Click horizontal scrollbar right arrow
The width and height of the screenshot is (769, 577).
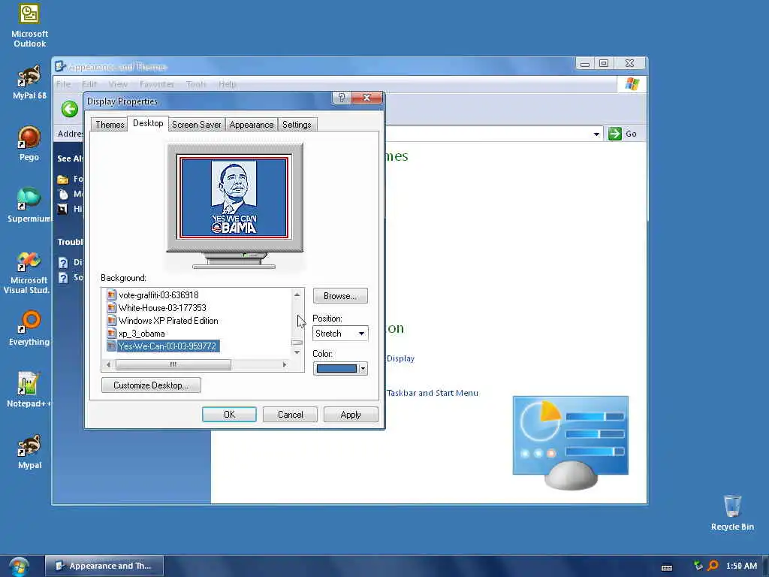[x=285, y=364]
